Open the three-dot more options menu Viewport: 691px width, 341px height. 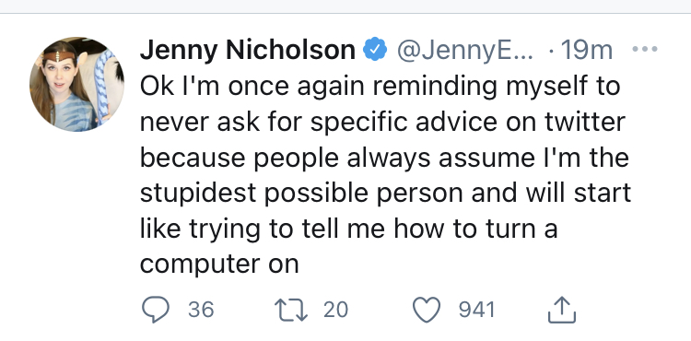coord(645,49)
